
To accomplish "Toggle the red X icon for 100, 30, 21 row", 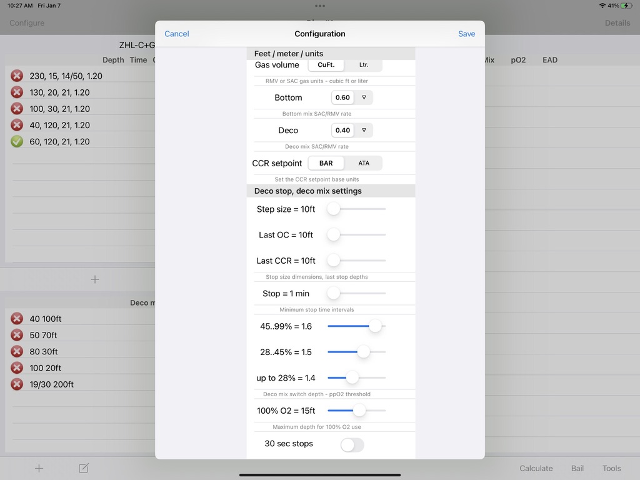I will (17, 109).
